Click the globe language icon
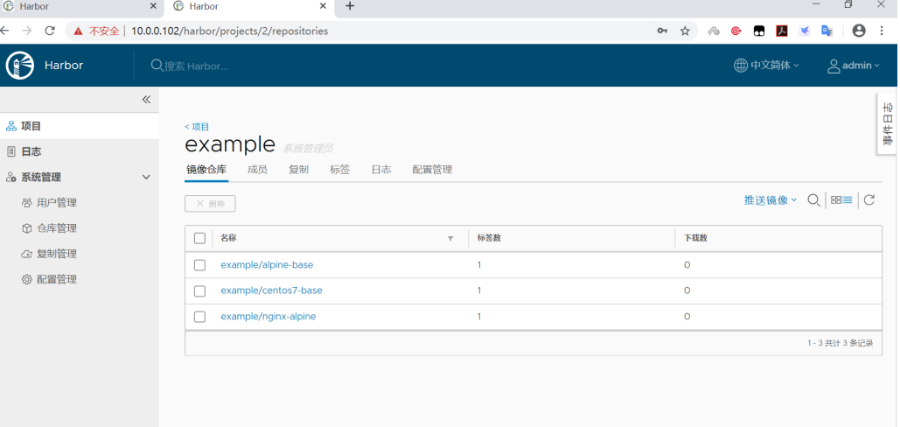 coord(741,66)
